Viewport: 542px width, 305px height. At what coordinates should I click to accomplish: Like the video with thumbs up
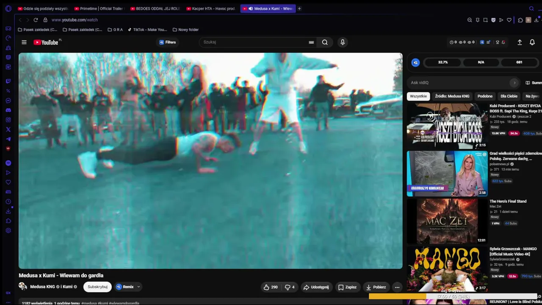[x=271, y=287]
